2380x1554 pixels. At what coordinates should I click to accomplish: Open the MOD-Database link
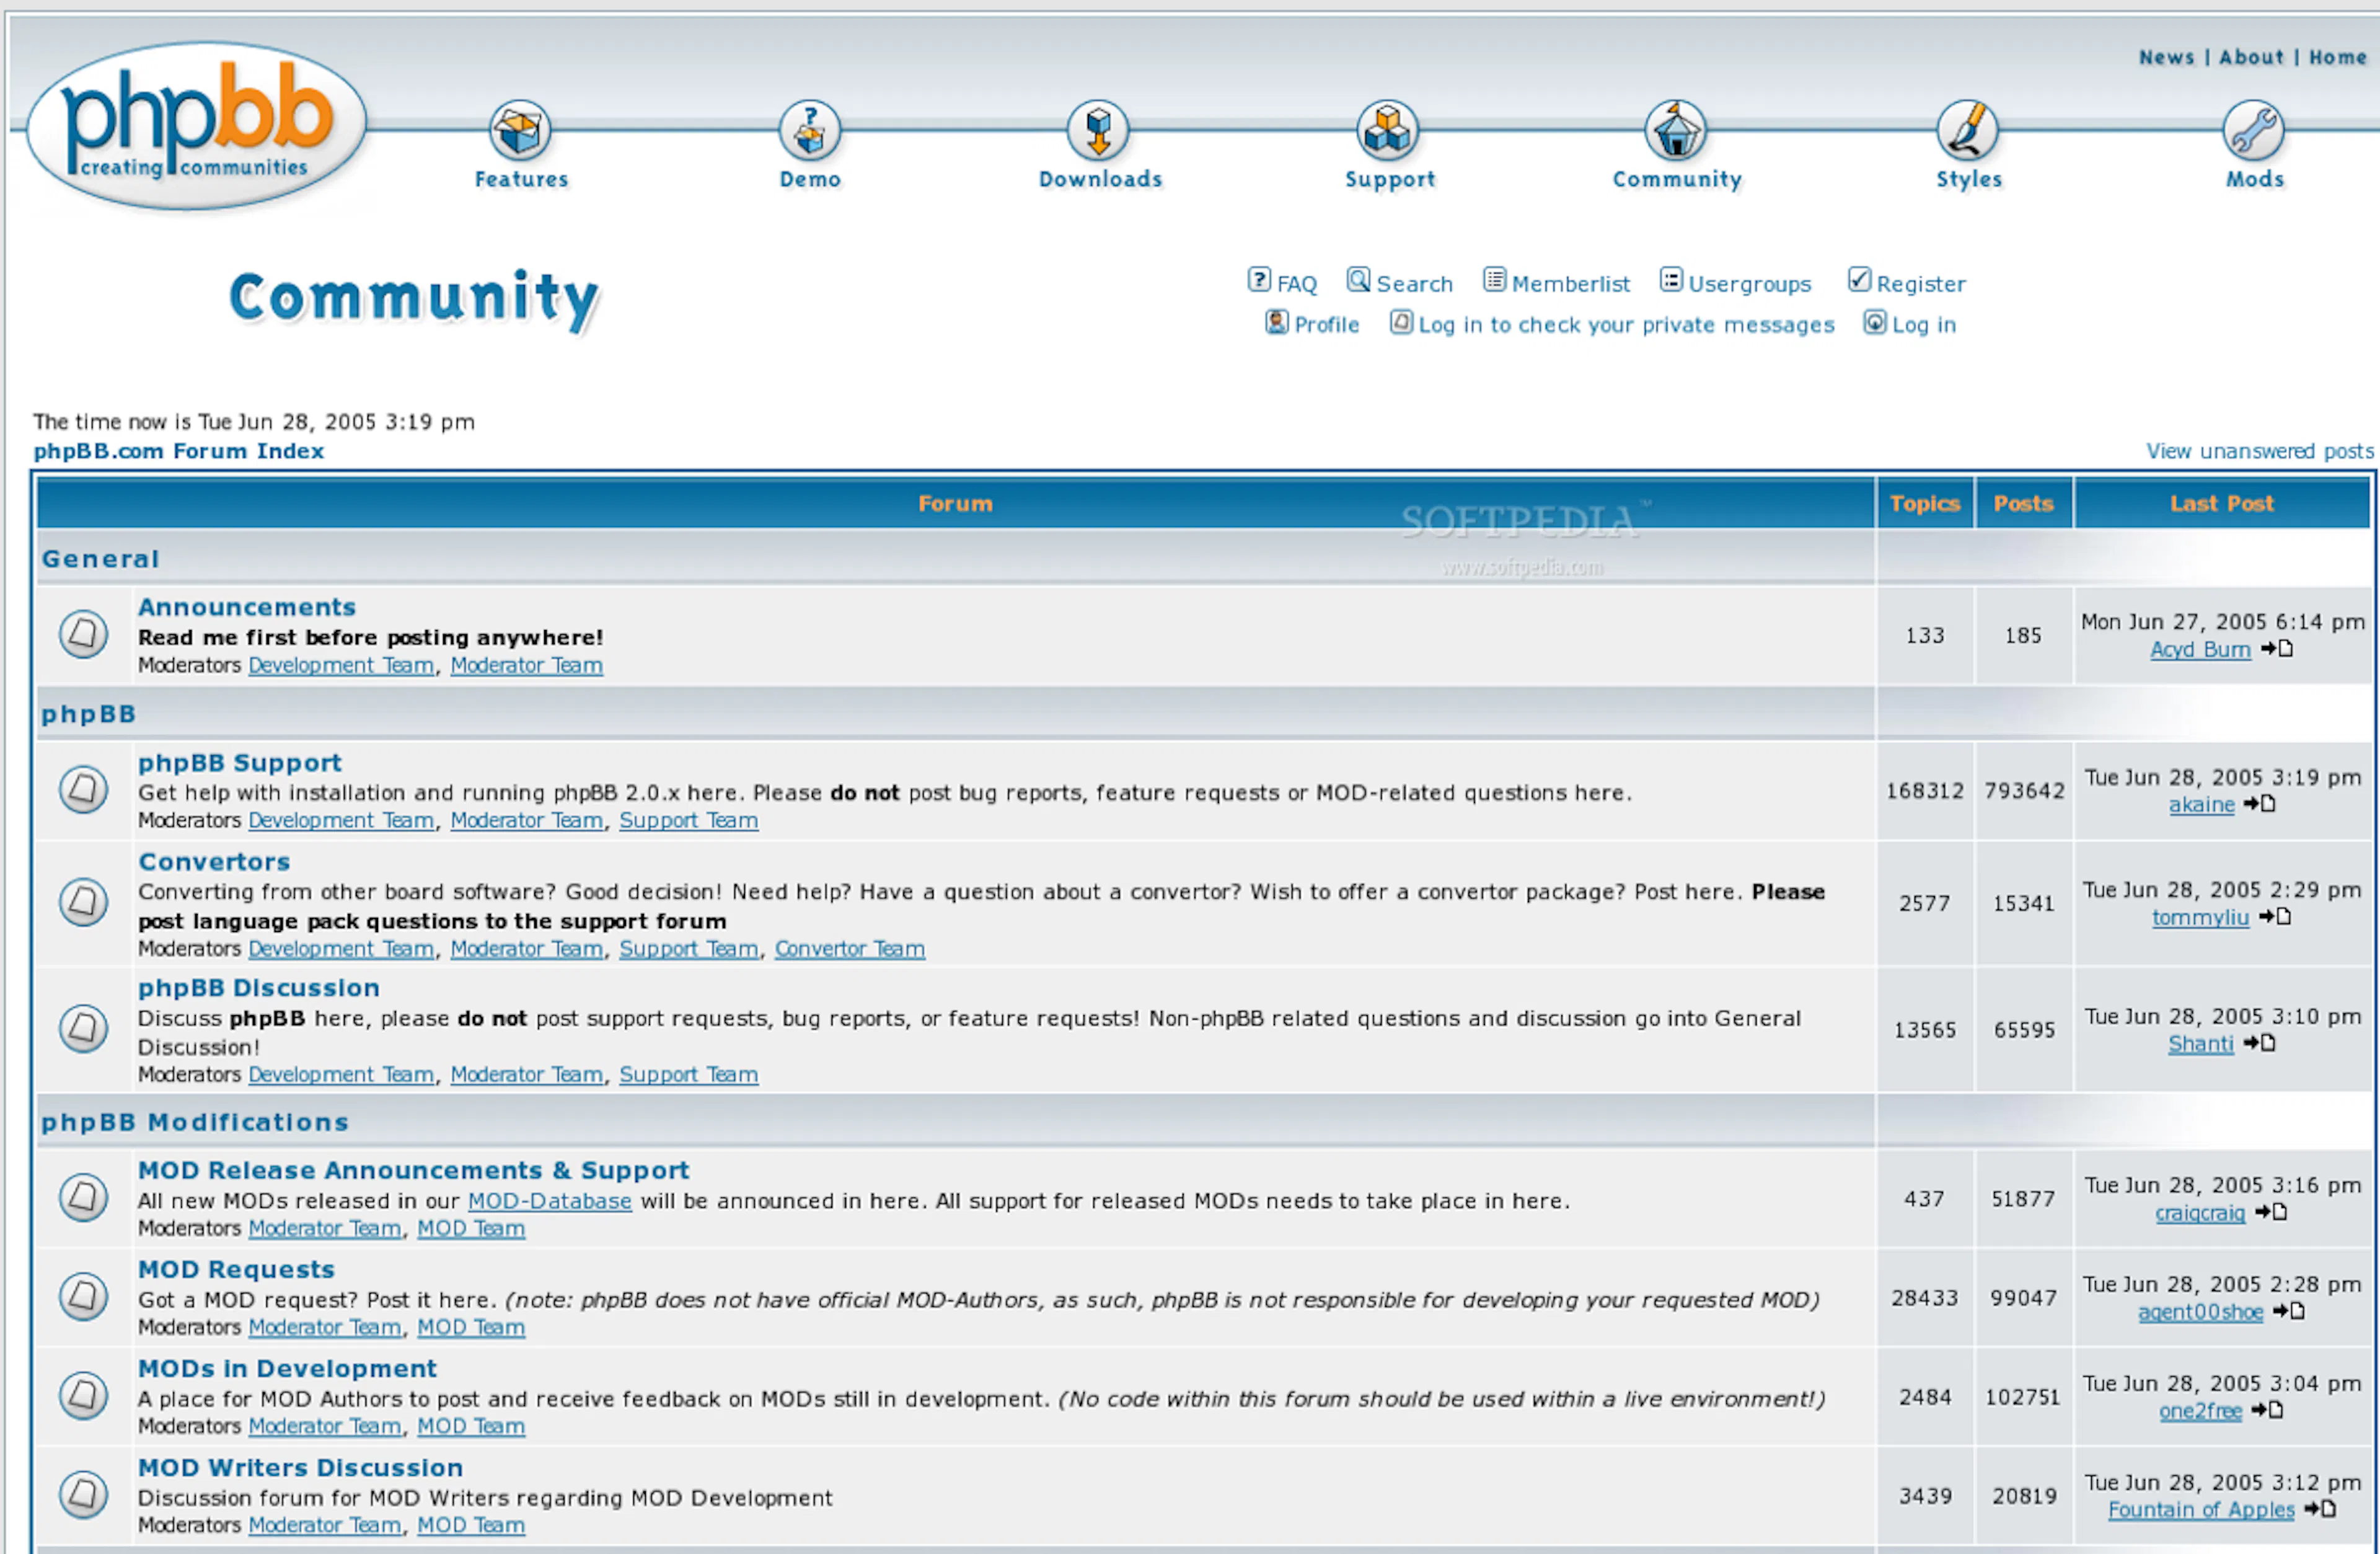point(550,1201)
